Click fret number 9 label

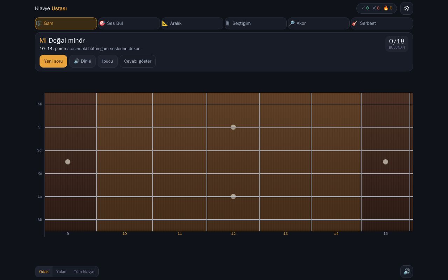click(68, 234)
